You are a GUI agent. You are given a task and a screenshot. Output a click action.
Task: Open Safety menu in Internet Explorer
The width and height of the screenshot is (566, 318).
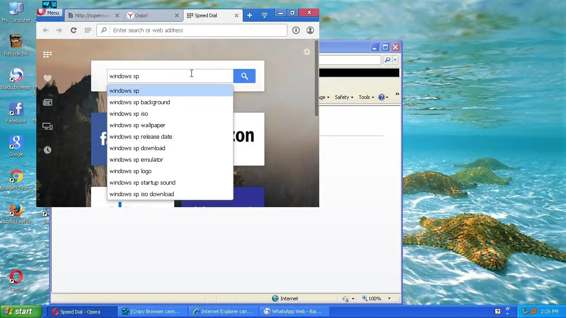click(344, 97)
